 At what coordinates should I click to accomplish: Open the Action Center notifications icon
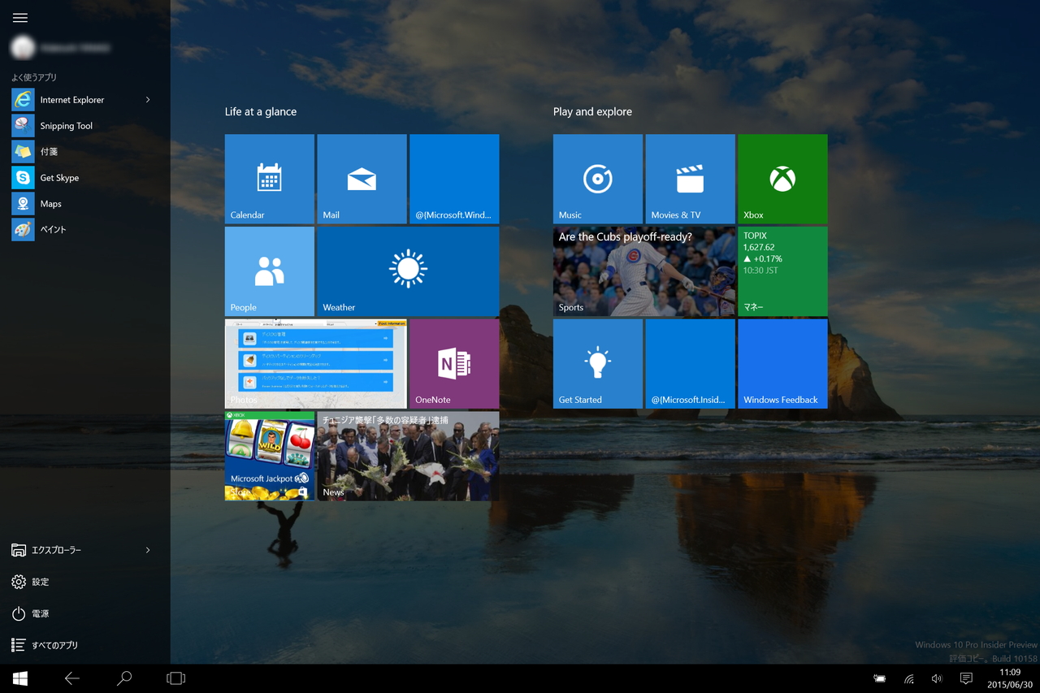pos(966,678)
